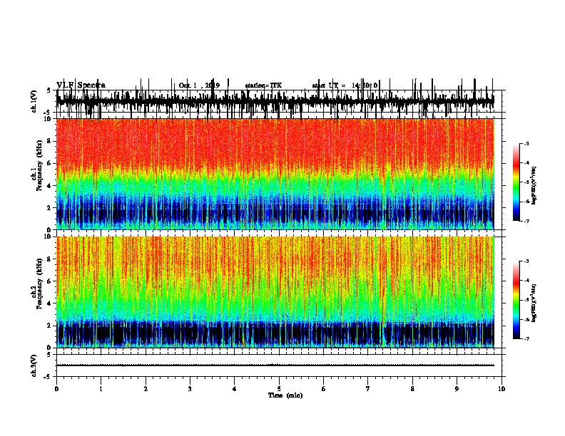Click time axis tick label '1'
The image size is (565, 436).
click(101, 389)
